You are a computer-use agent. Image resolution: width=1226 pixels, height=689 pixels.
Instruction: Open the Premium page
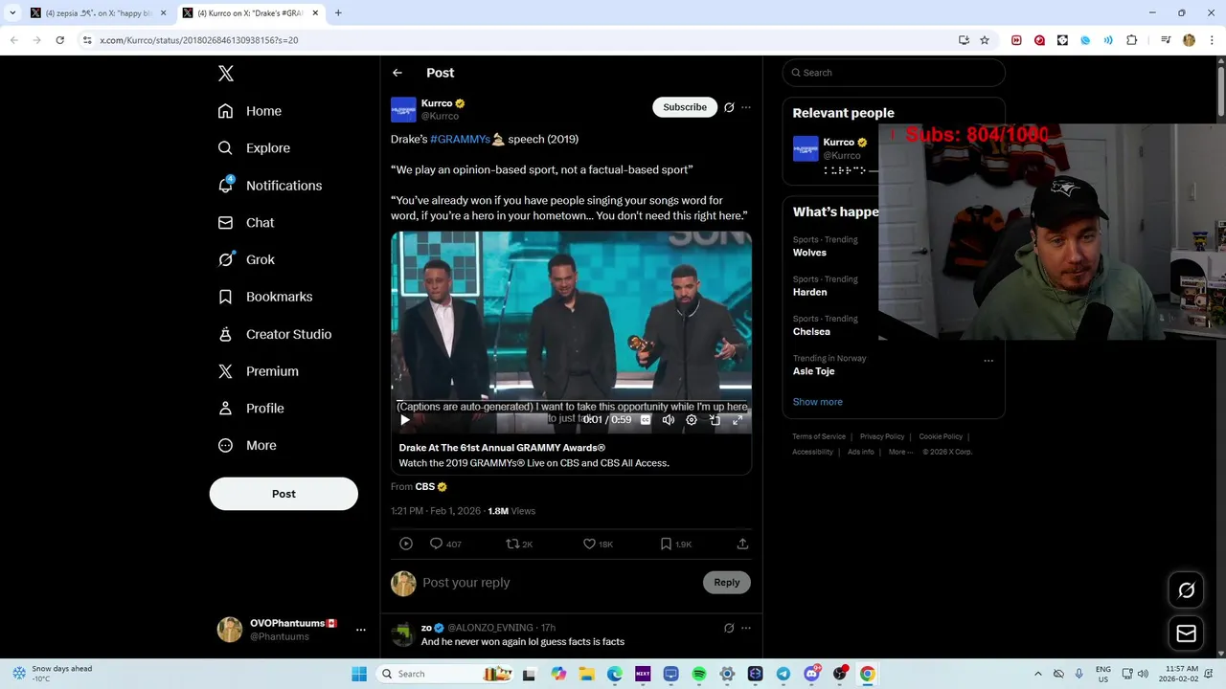[x=259, y=371]
